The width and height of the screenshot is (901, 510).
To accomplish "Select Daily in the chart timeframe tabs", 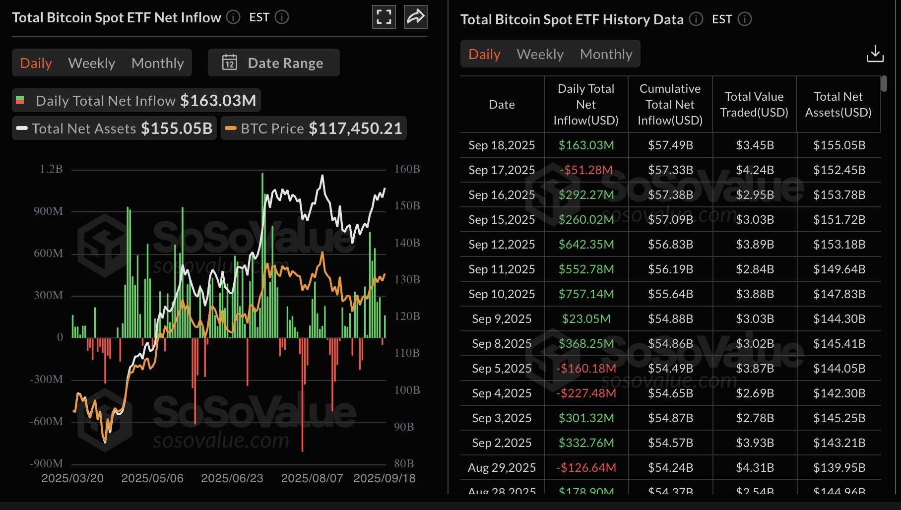I will coord(35,63).
